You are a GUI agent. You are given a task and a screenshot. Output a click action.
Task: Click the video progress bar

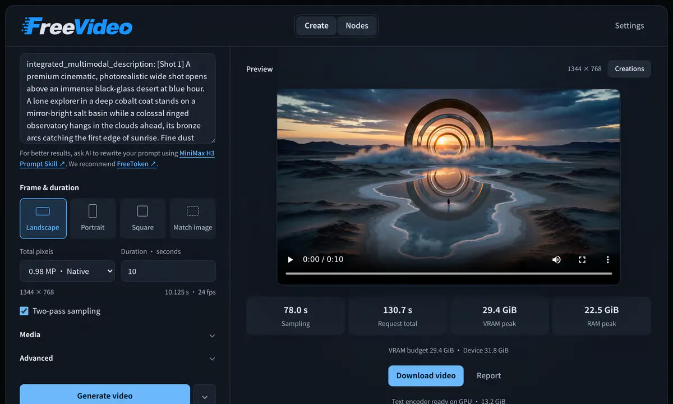coord(449,274)
